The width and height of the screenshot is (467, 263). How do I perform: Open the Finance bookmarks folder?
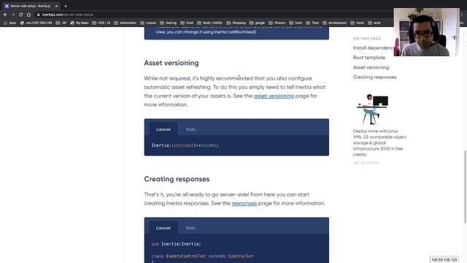click(277, 23)
